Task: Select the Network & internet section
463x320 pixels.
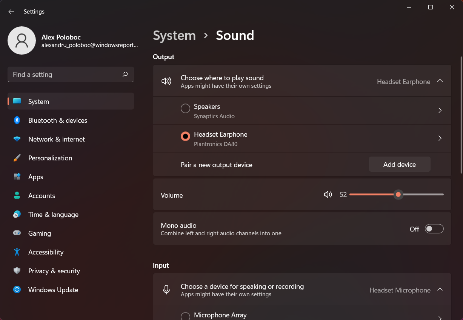Action: pos(57,139)
